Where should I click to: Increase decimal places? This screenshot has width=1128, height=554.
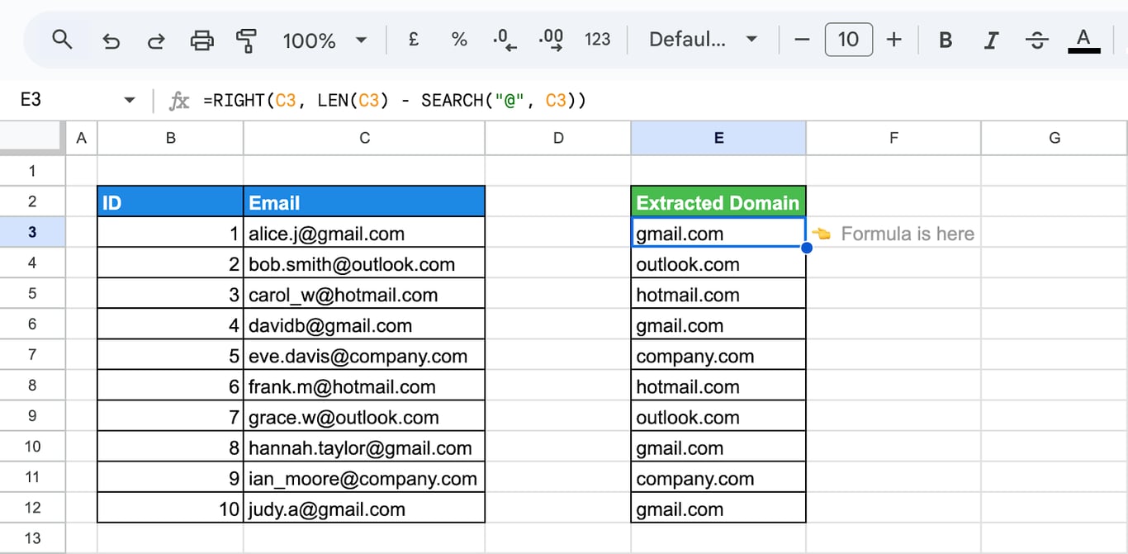click(551, 40)
